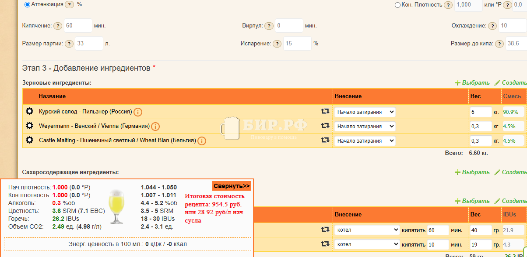This screenshot has width=527, height=257.
Task: Edit weight field of Castle Malting
Action: pyautogui.click(x=480, y=141)
